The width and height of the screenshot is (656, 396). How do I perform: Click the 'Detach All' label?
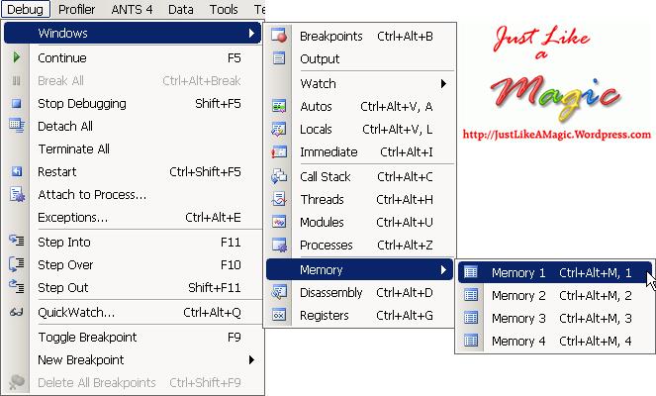pyautogui.click(x=65, y=126)
